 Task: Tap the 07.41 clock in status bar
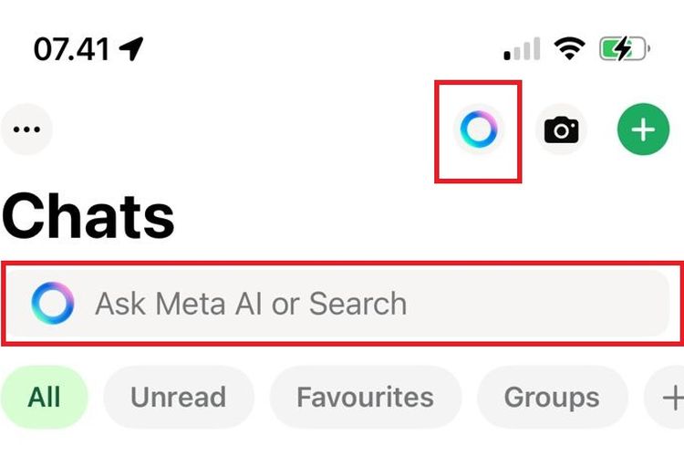pyautogui.click(x=71, y=47)
